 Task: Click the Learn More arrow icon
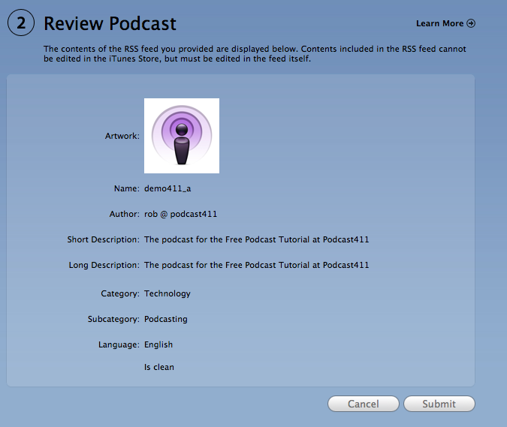coord(471,23)
